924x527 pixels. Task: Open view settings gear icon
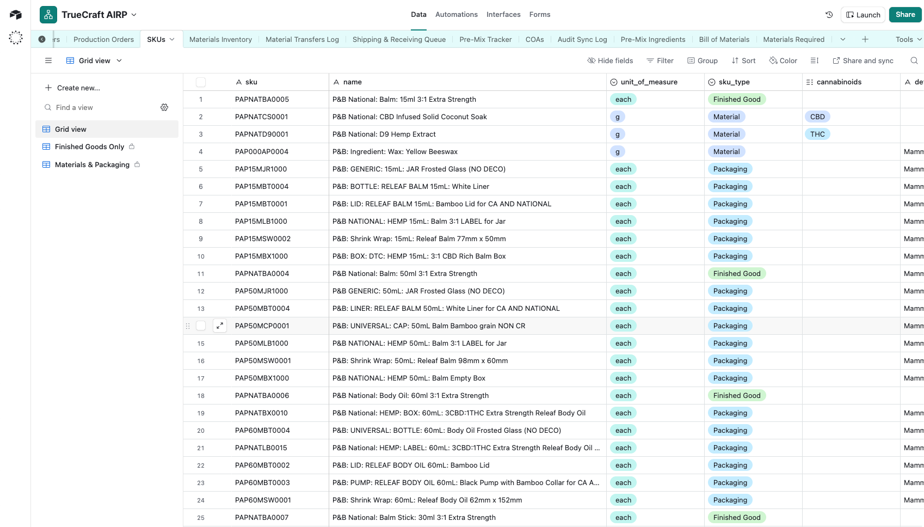pyautogui.click(x=164, y=107)
